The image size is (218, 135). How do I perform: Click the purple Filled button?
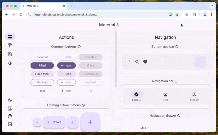pos(42,65)
